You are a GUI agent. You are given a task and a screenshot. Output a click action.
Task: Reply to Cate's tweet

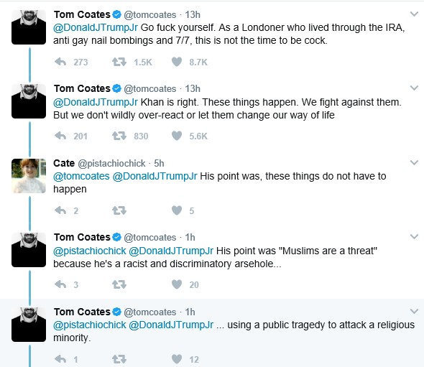tap(60, 210)
